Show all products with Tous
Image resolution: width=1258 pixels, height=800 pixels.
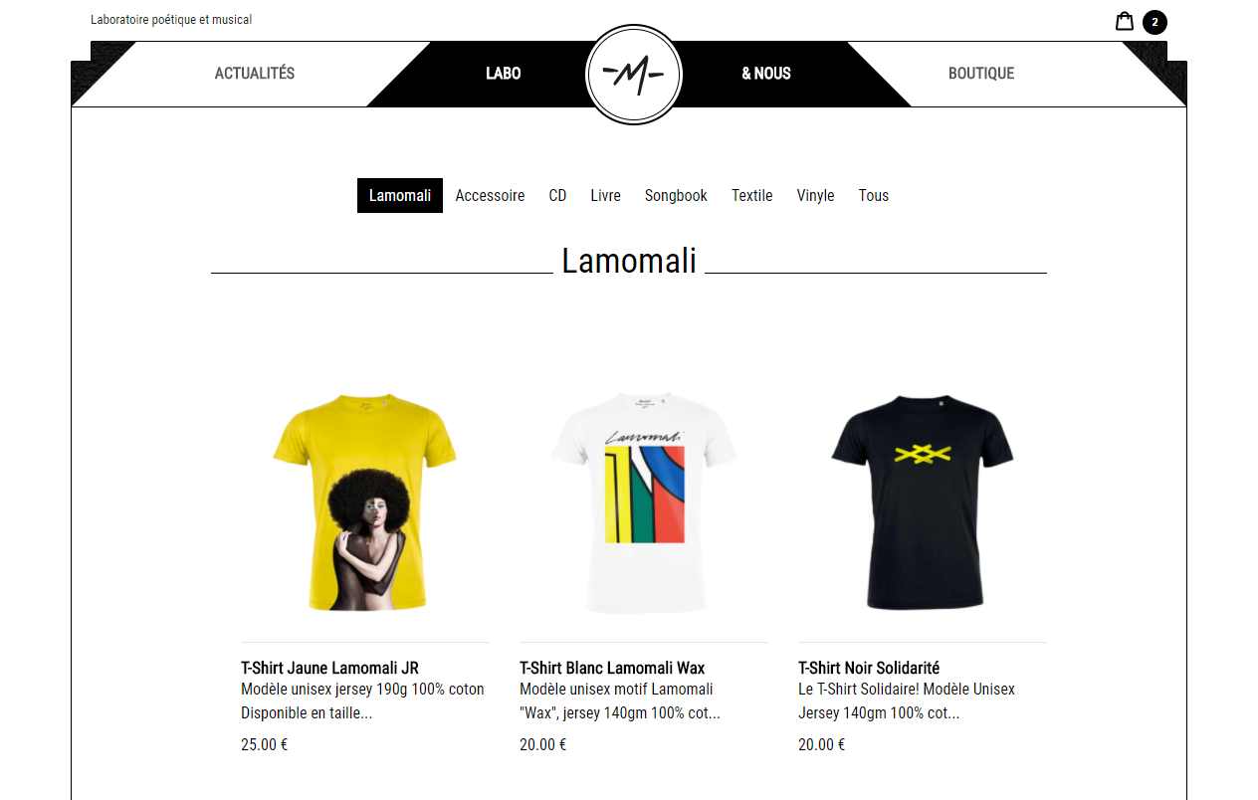874,196
